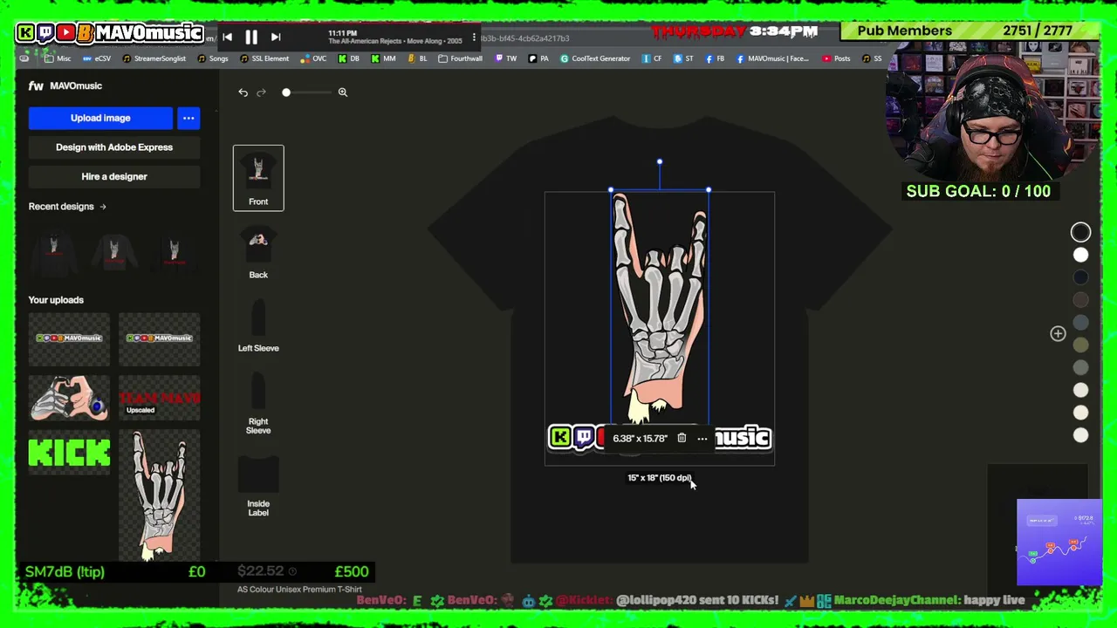Open the TW Twitch bookmark
The image size is (1117, 628).
click(505, 58)
